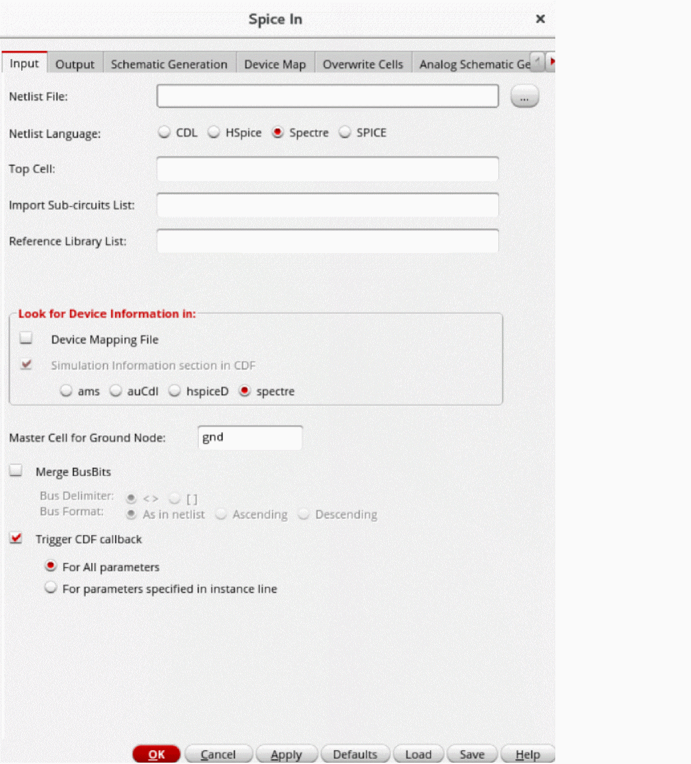The height and width of the screenshot is (764, 691).
Task: Click the Cancel button
Action: pyautogui.click(x=218, y=754)
